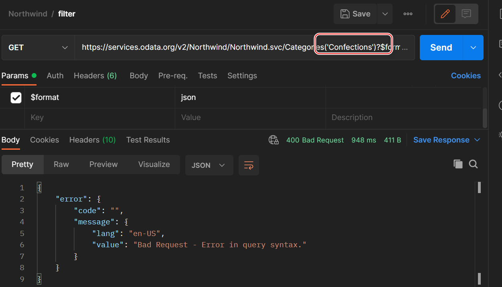Open the response Cookies tab
Screen dimensions: 502x287
[45, 140]
